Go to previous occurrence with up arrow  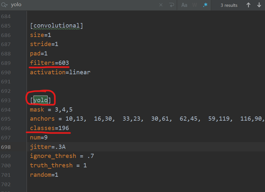click(x=248, y=5)
